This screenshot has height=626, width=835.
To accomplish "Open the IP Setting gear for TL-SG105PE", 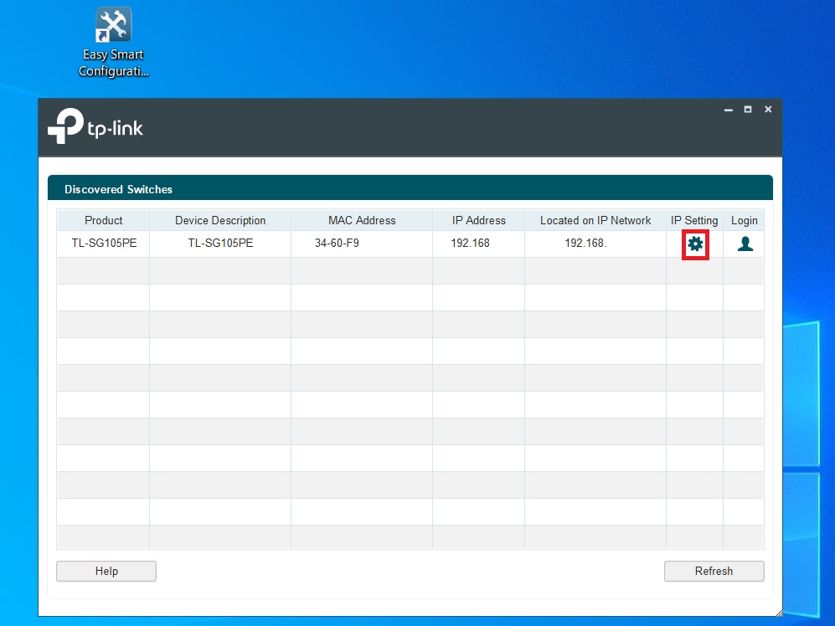I will [695, 244].
